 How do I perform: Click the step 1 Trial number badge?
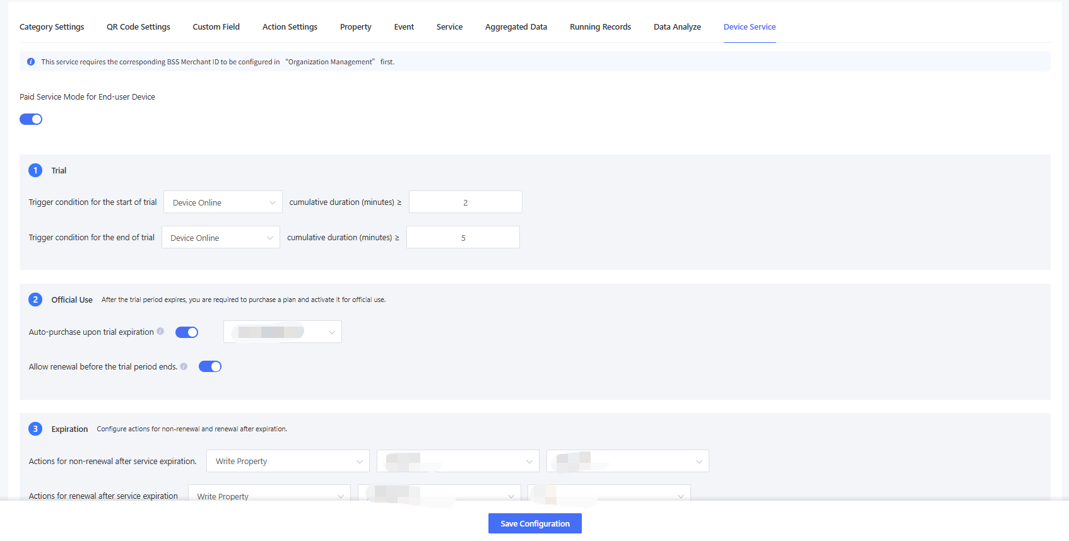[x=35, y=170]
